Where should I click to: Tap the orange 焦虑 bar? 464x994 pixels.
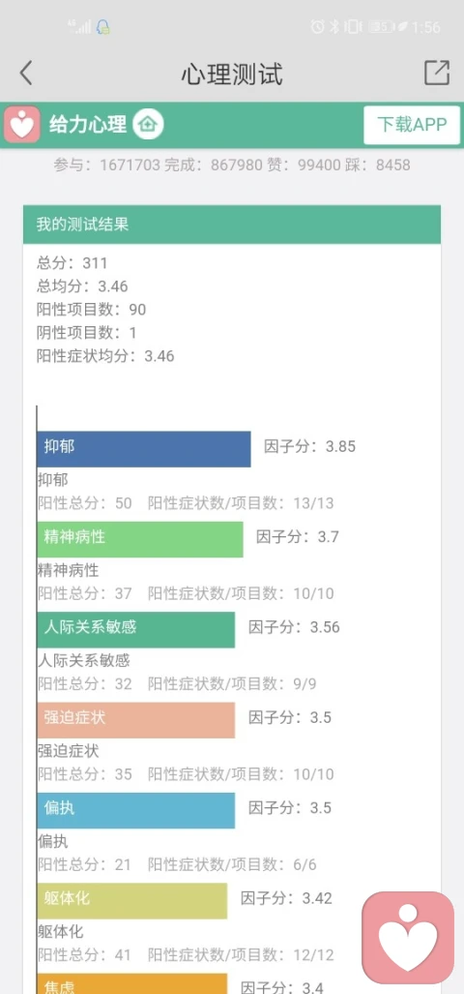click(x=131, y=983)
